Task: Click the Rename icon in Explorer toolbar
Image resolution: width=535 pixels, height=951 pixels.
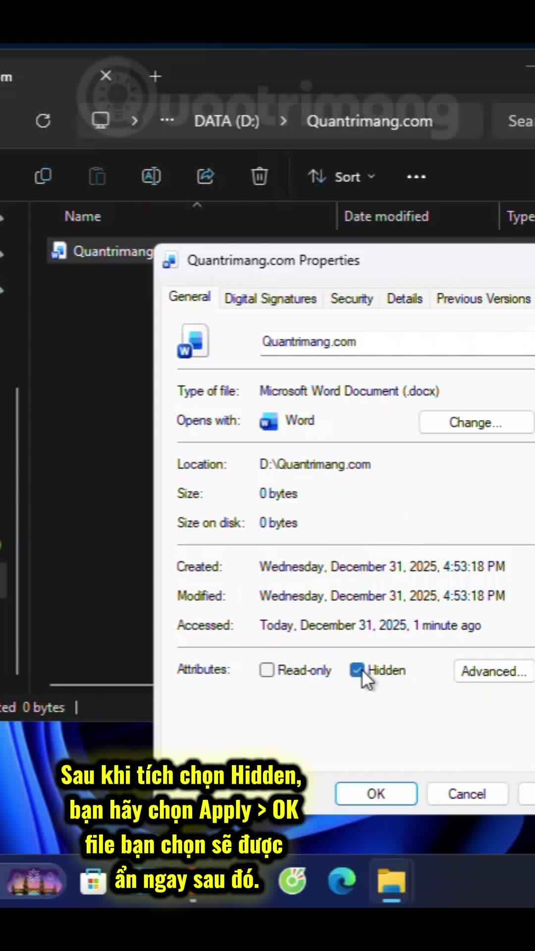Action: [x=151, y=176]
